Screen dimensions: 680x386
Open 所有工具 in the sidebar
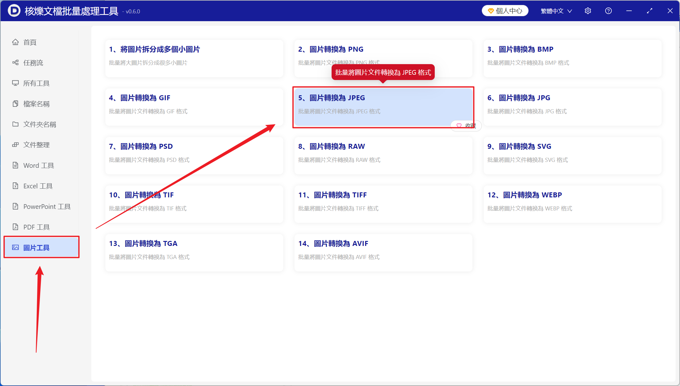pyautogui.click(x=42, y=83)
